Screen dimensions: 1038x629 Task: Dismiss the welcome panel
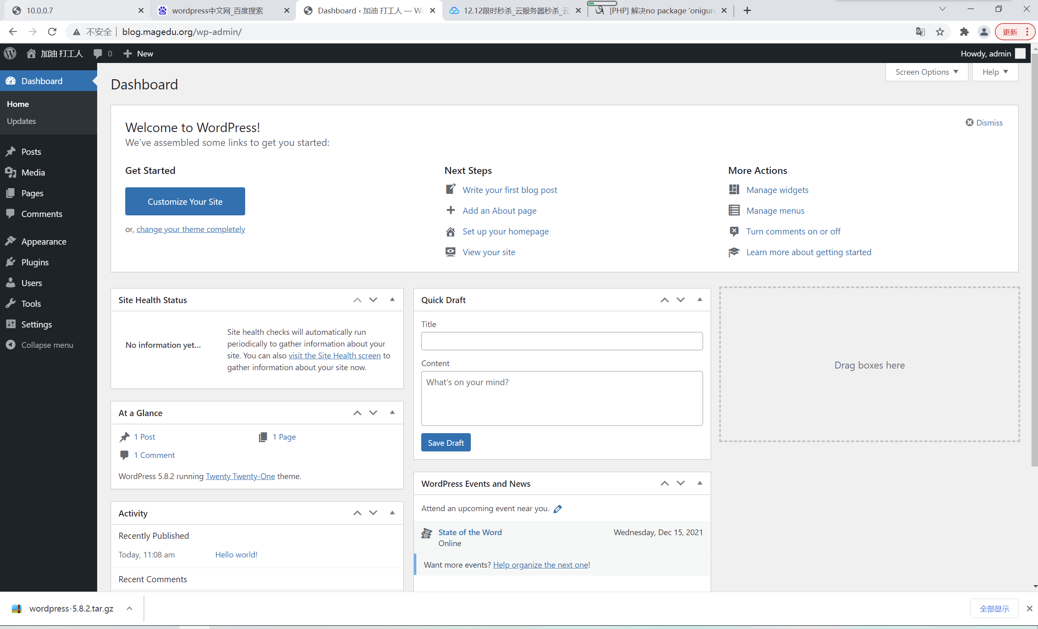[x=984, y=123]
